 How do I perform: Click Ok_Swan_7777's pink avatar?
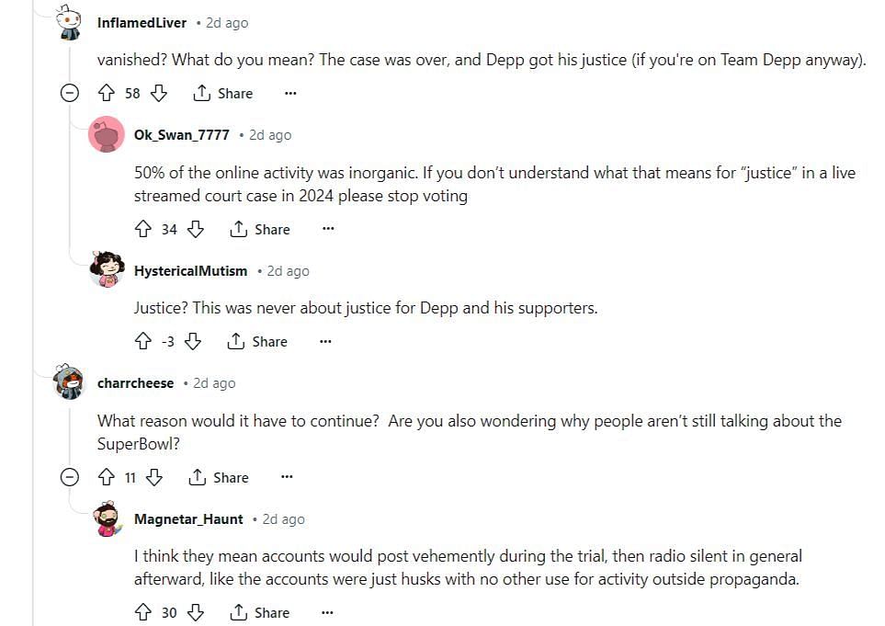point(107,135)
